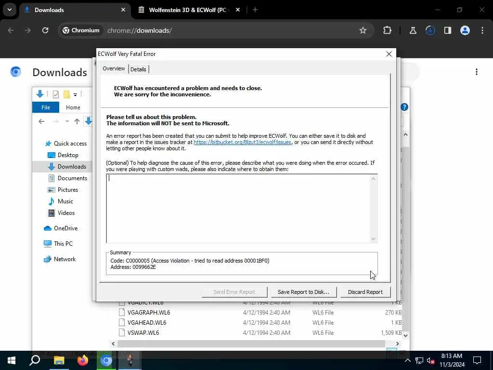493x370 pixels.
Task: Select Network in Explorer sidebar
Action: pyautogui.click(x=60, y=259)
